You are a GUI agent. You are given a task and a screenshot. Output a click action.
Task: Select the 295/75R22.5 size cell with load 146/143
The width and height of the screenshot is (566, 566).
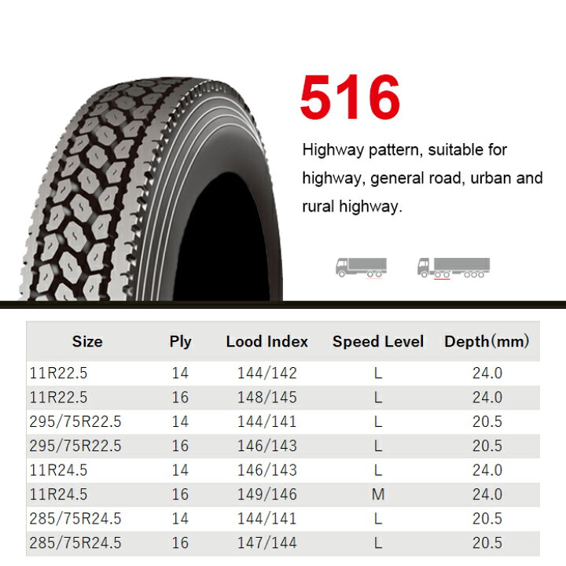(75, 446)
